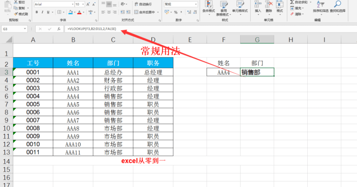Open the font size dropdown
Screen dimensions: 357x187
pyautogui.click(x=83, y=4)
